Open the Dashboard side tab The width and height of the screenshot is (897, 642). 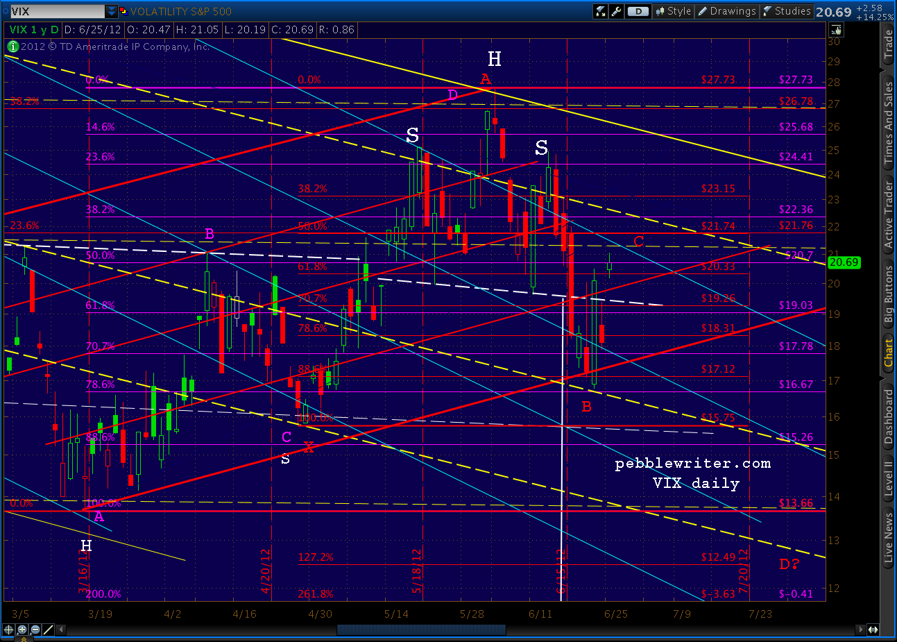[889, 416]
